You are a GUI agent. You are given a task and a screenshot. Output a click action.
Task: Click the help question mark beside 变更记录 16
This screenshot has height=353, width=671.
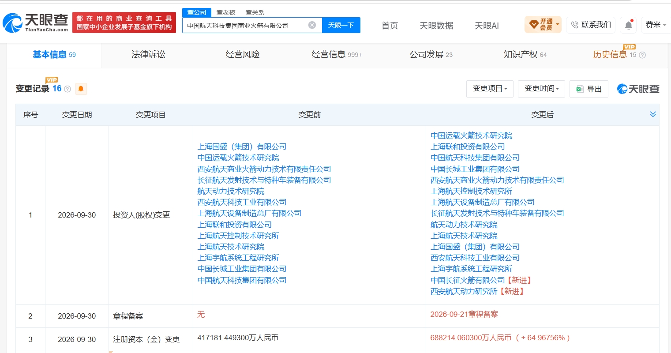[67, 89]
